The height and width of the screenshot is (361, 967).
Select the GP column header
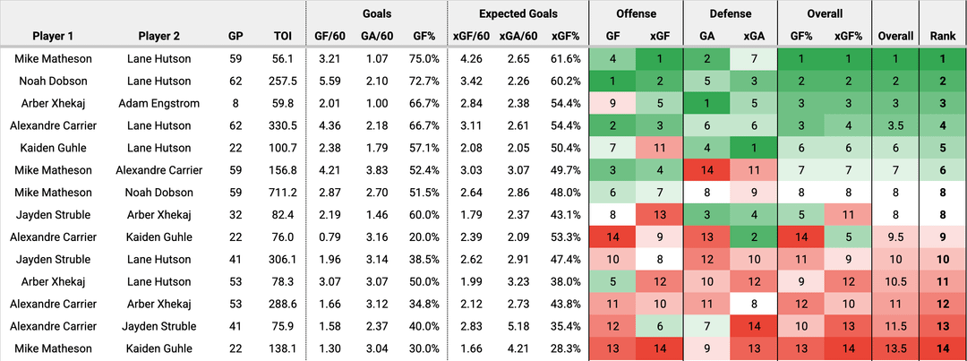coord(237,37)
